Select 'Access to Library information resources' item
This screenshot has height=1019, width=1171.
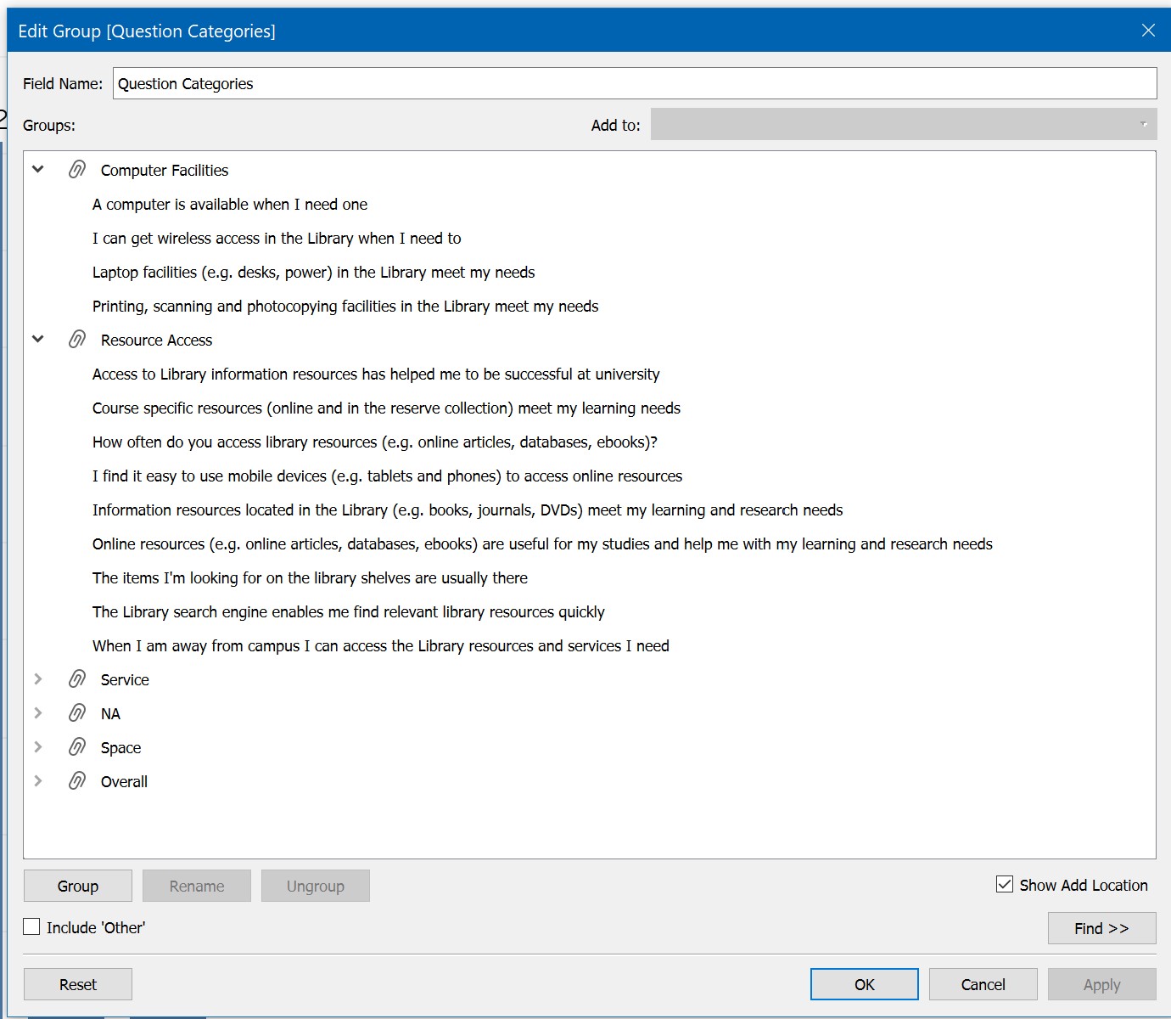[376, 374]
